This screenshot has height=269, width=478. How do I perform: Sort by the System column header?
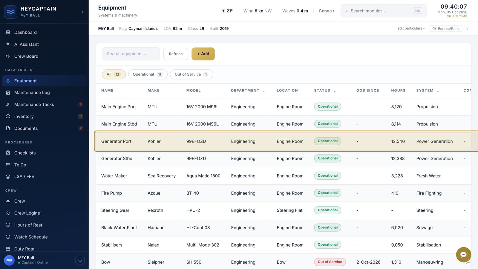428,91
